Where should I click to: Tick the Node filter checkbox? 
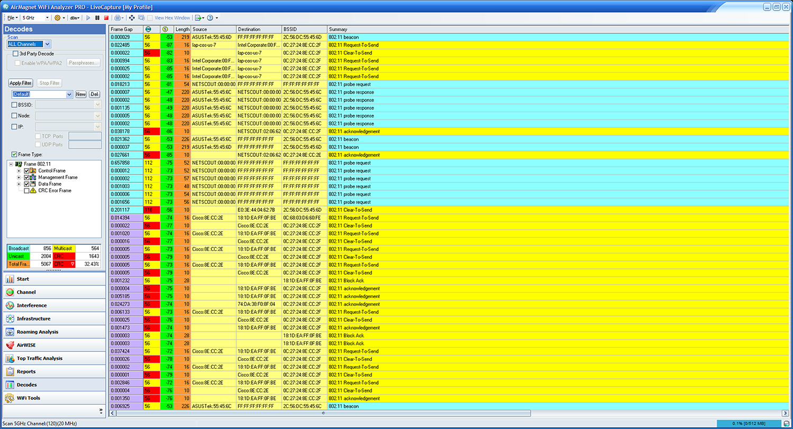click(14, 116)
